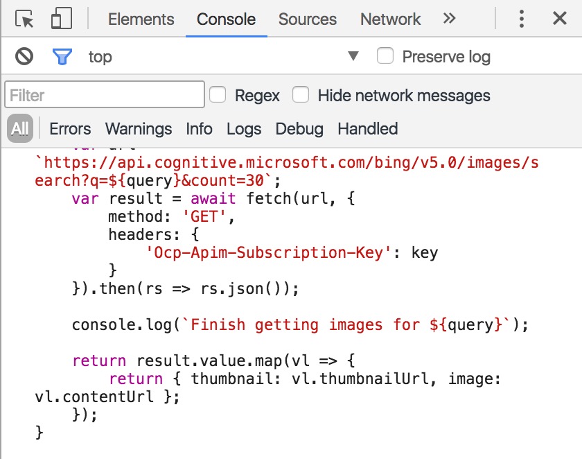The height and width of the screenshot is (459, 582).
Task: Filter console messages by Debug
Action: click(x=299, y=129)
